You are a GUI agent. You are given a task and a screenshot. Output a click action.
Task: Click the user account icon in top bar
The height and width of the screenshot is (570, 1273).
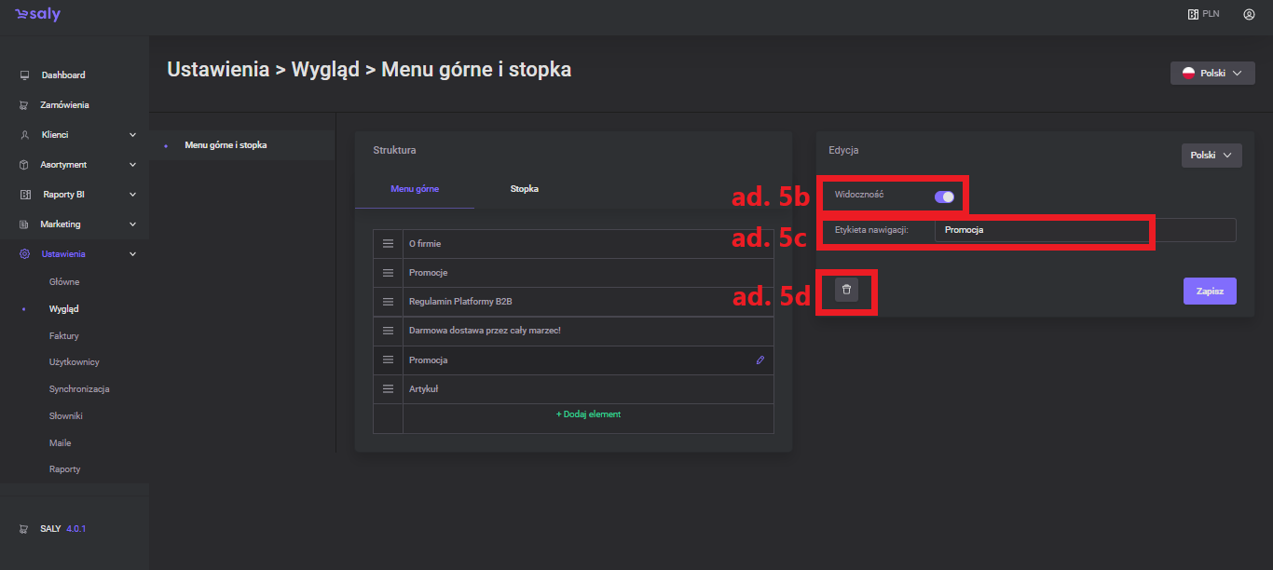click(x=1249, y=14)
